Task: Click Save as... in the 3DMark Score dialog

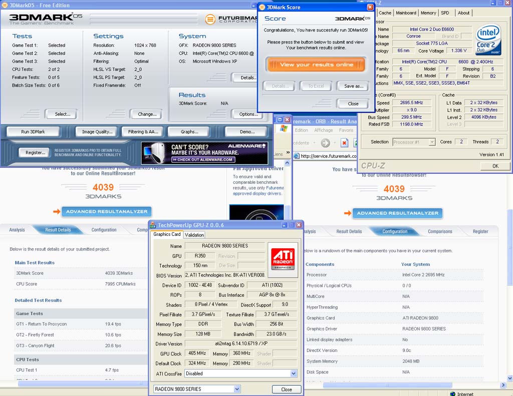Action: [x=354, y=86]
